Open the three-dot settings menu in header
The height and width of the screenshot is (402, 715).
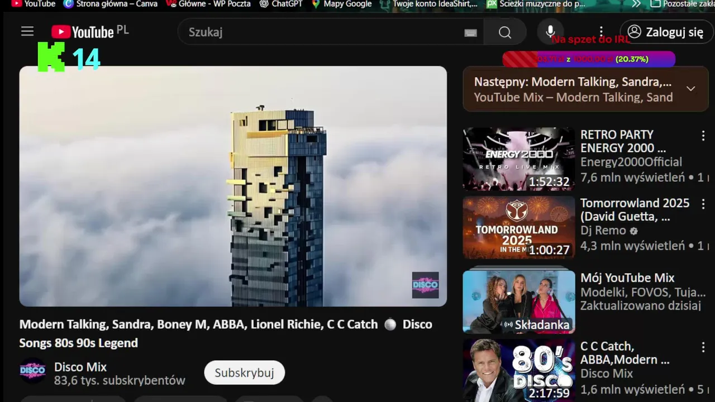(x=601, y=32)
